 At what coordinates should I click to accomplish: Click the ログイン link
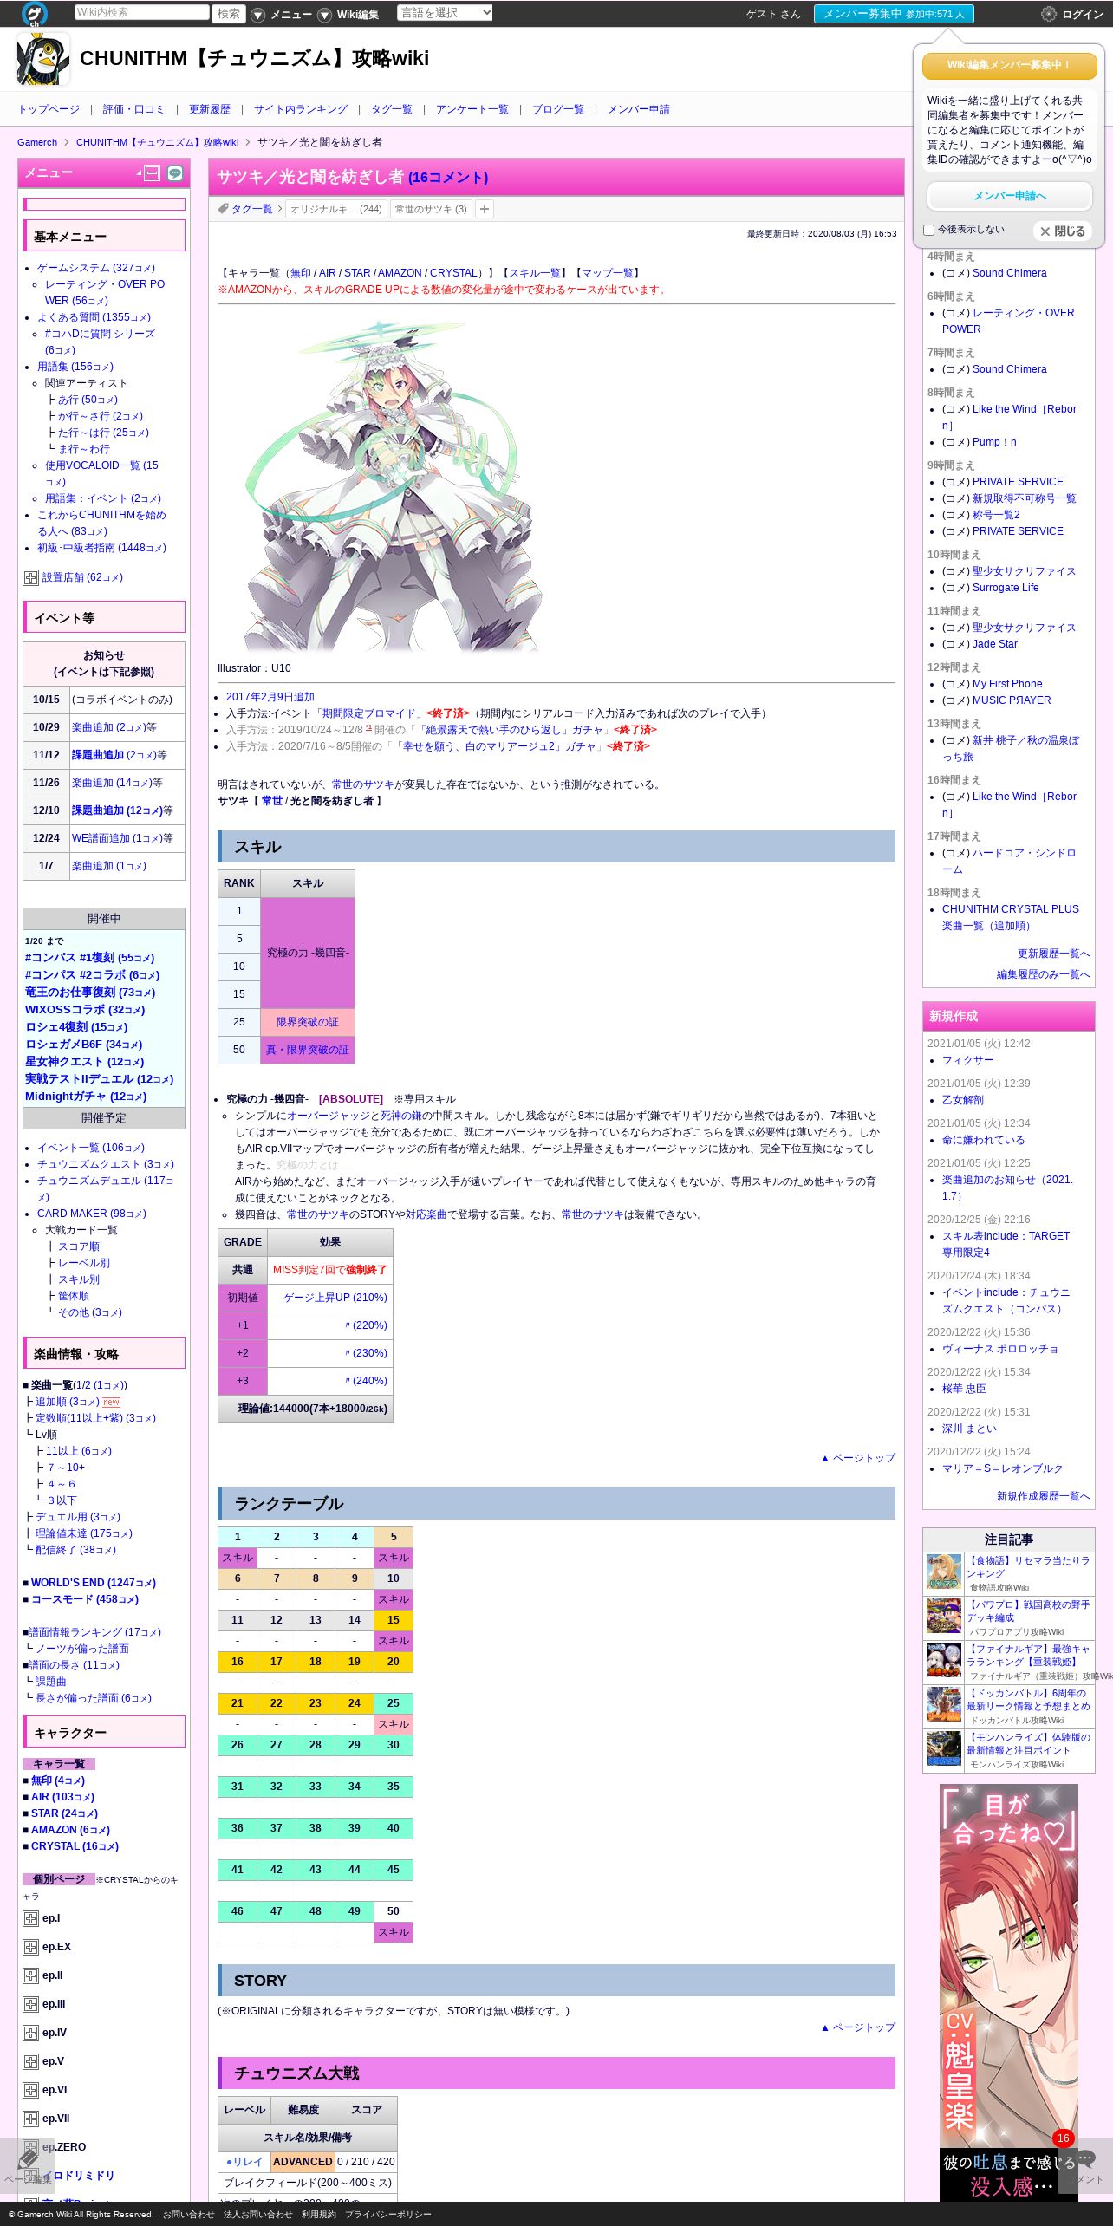pyautogui.click(x=1083, y=15)
